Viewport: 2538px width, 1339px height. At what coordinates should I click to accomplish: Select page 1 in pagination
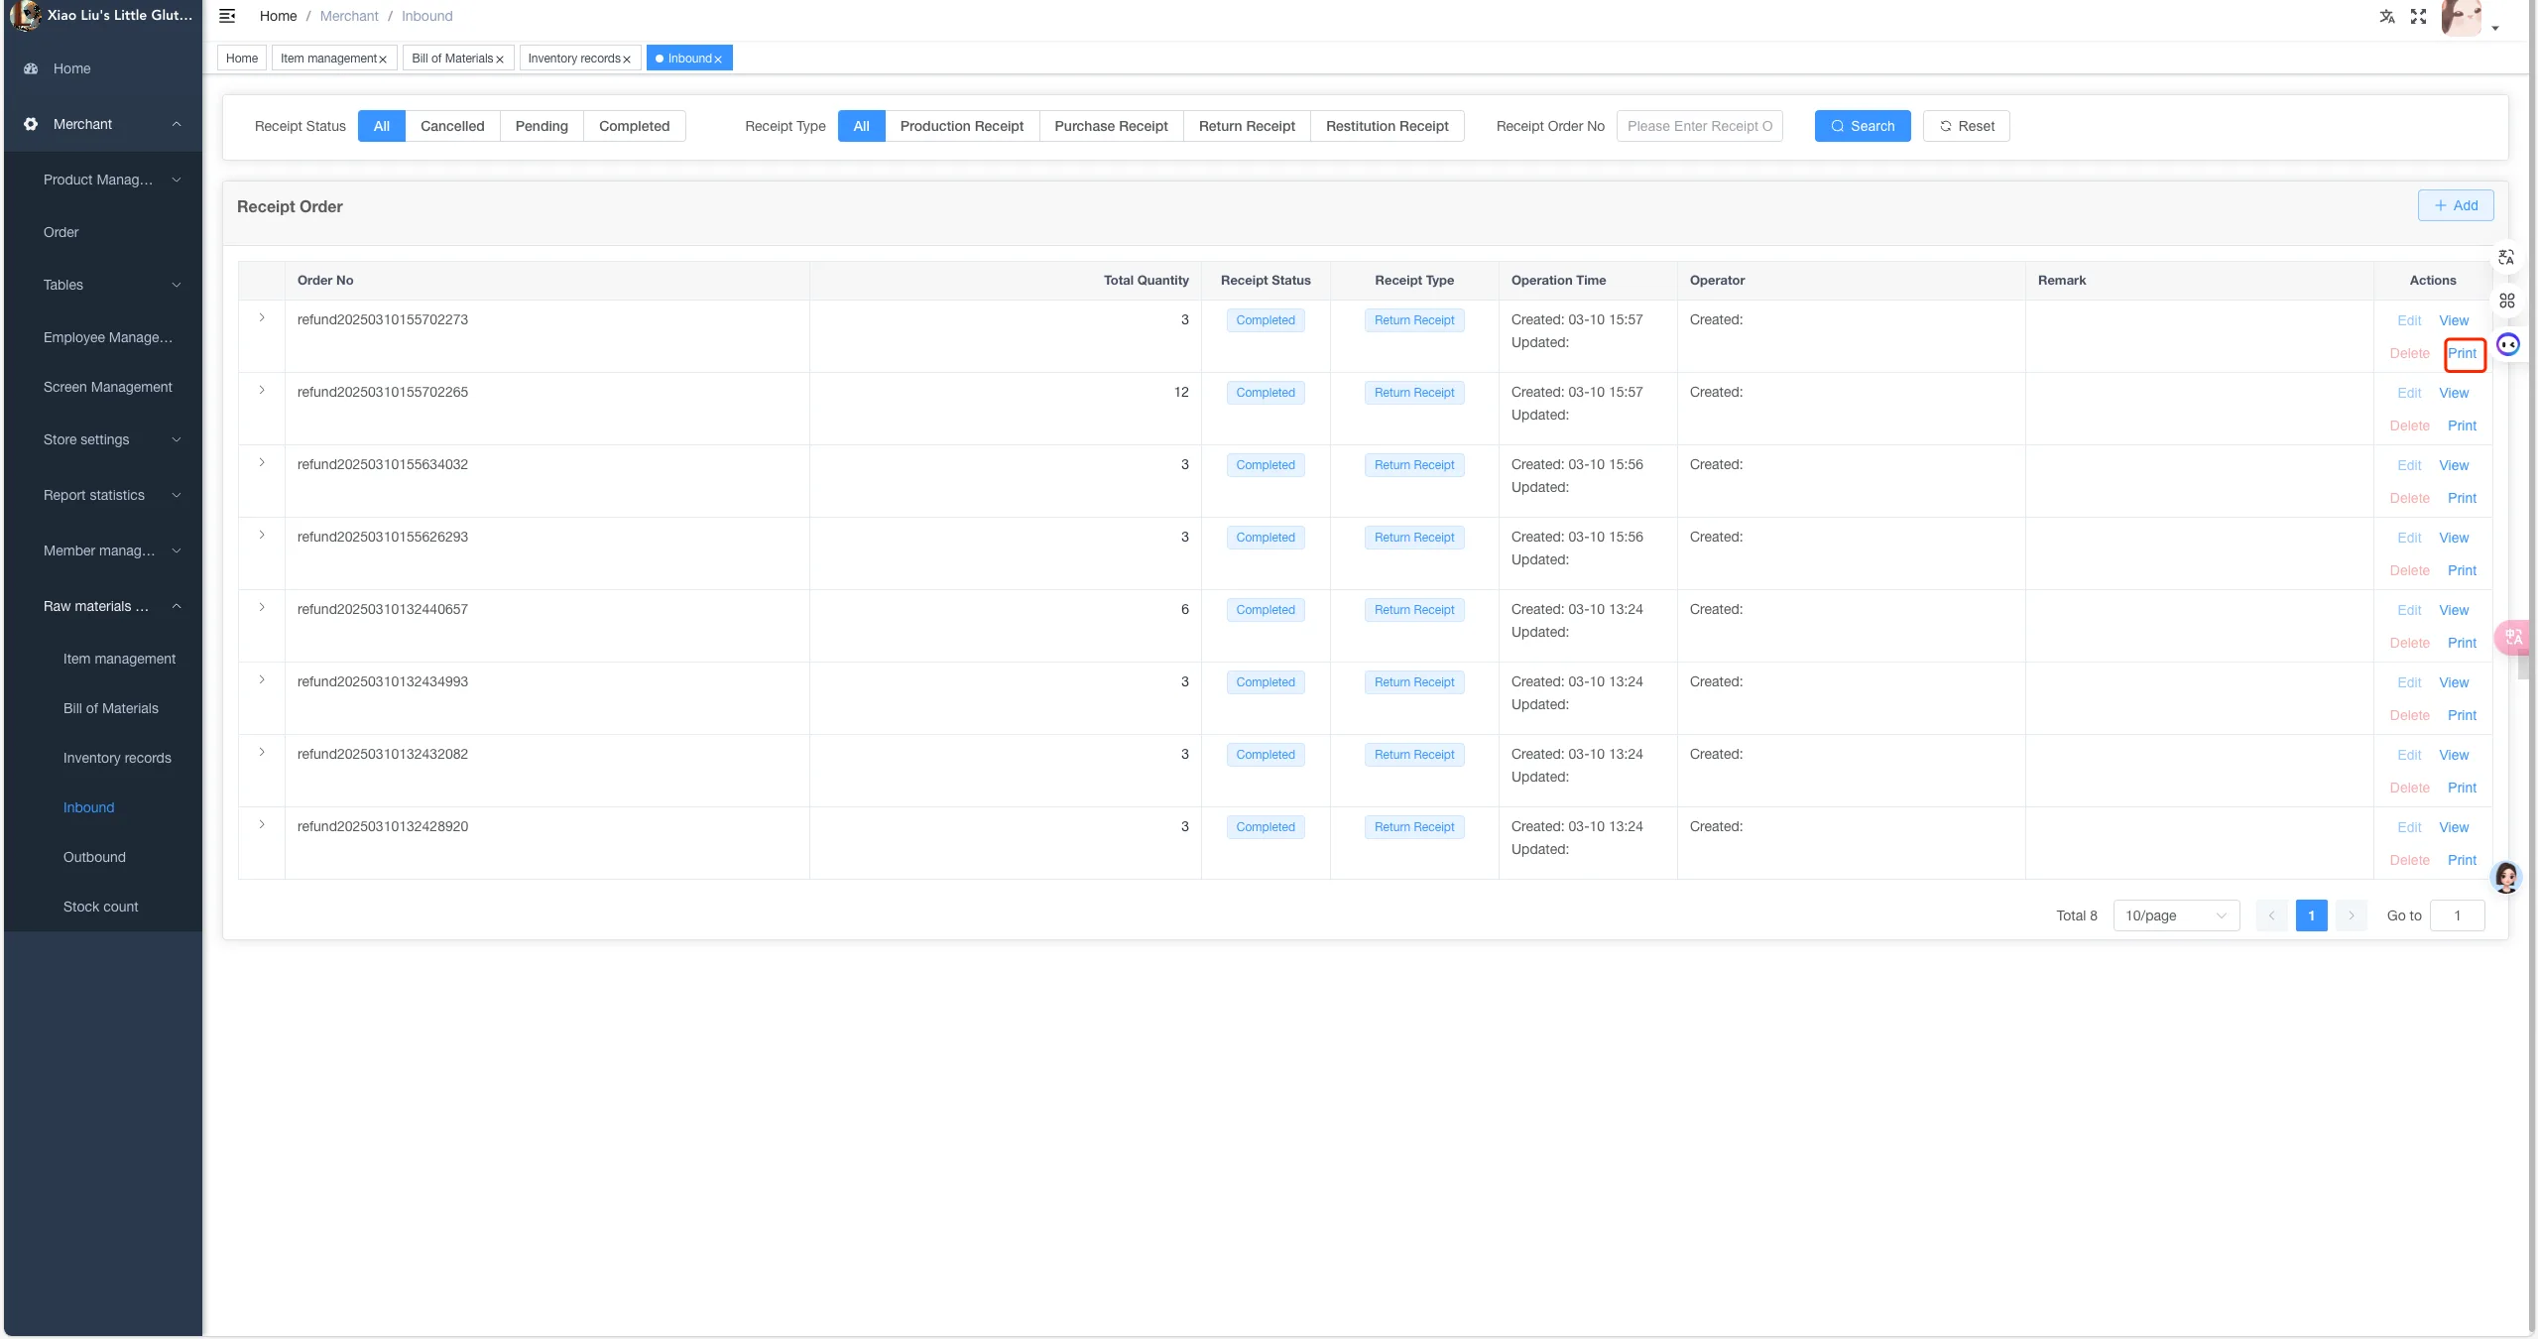tap(2311, 915)
